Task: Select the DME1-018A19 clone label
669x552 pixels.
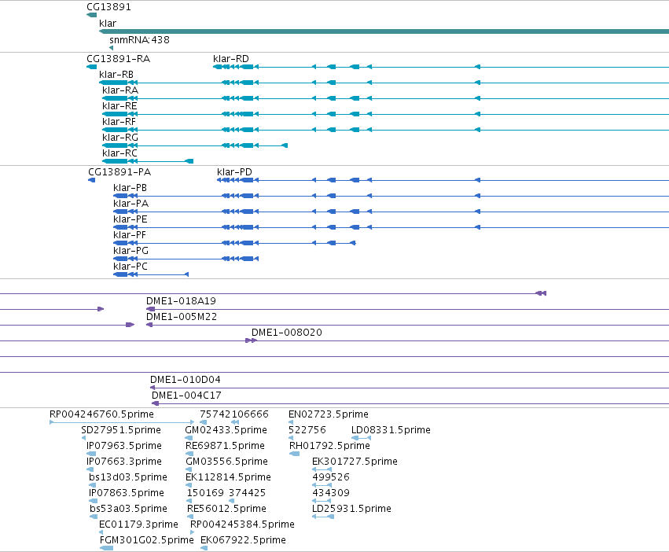Action: point(181,301)
